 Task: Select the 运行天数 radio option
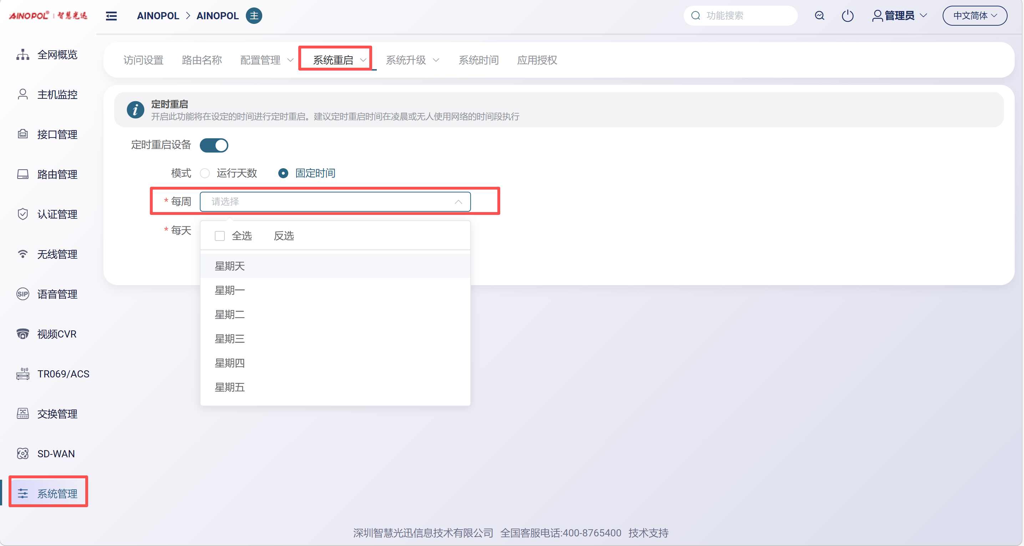205,174
